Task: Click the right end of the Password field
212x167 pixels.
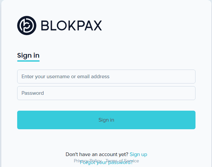Action: (190, 93)
